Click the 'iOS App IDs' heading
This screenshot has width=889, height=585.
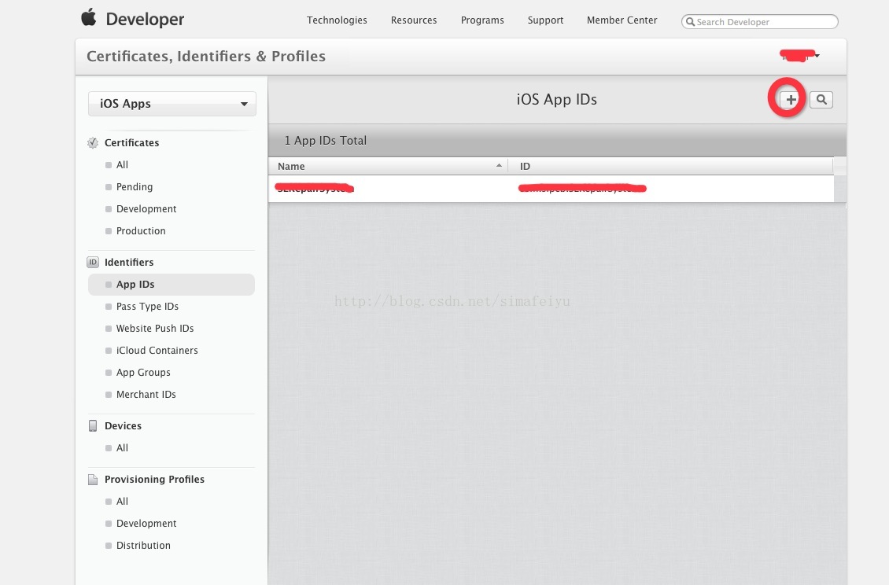(557, 100)
